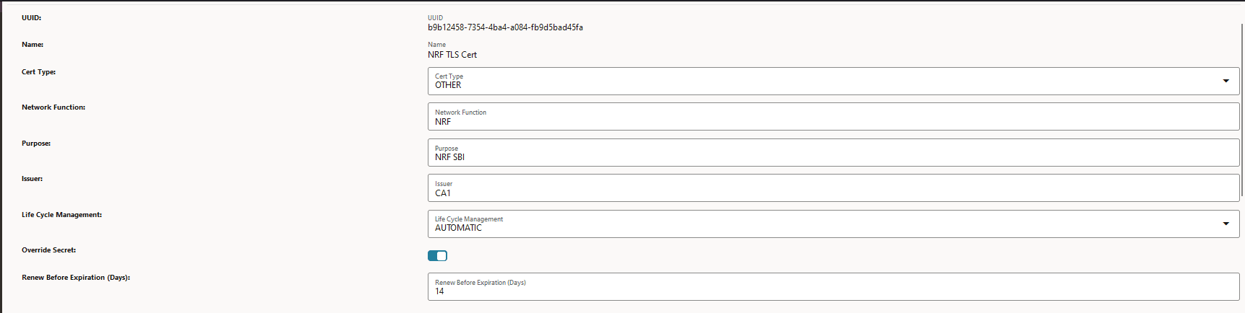Click the "Renew Before Expiration (Days):" left label
The width and height of the screenshot is (1245, 313).
point(76,278)
